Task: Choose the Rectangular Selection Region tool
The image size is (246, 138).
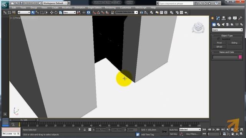Action: 42,13
